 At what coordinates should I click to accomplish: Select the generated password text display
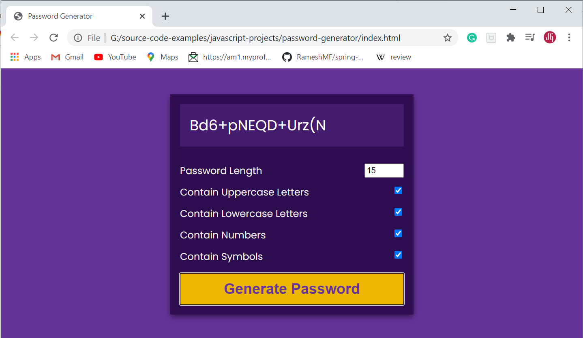(x=291, y=125)
